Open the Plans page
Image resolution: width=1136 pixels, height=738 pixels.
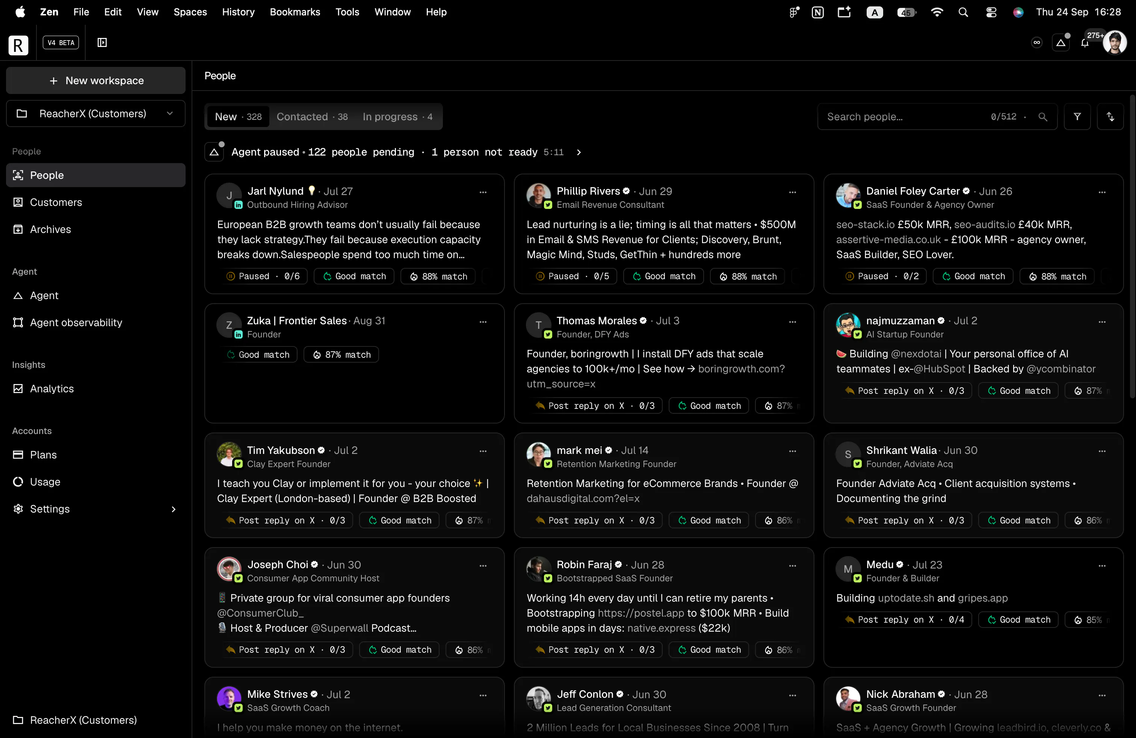[95, 454]
